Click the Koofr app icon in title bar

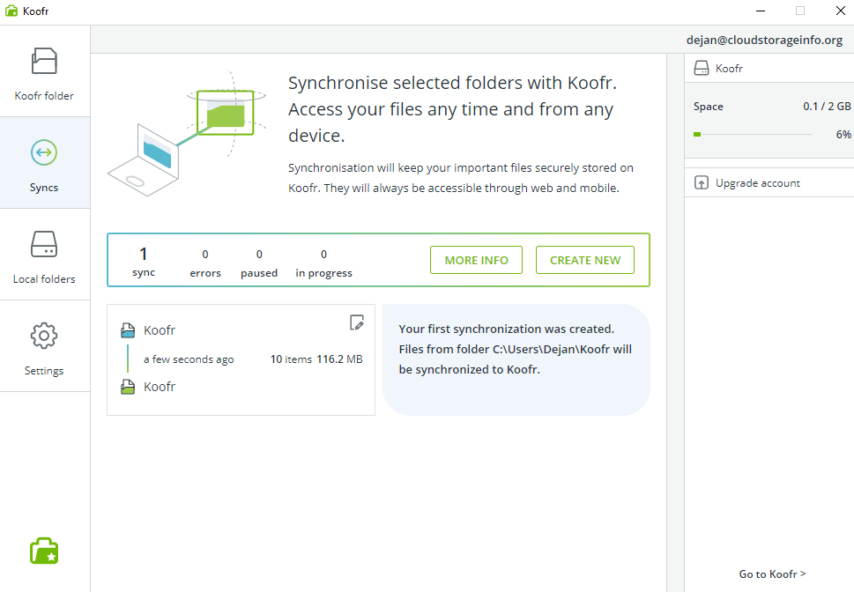pos(11,11)
